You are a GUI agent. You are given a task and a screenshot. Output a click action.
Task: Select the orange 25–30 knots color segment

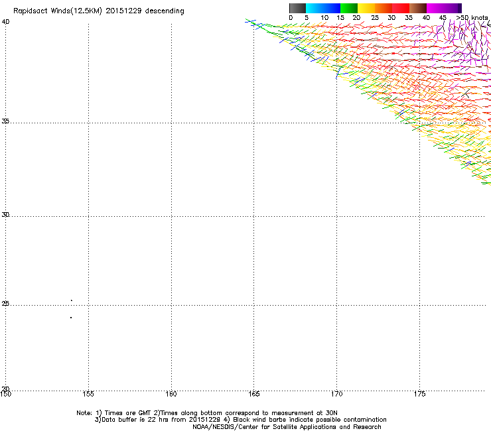coord(384,8)
